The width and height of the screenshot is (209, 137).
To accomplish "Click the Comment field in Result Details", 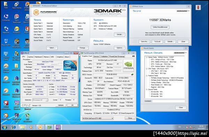I will tap(169, 101).
